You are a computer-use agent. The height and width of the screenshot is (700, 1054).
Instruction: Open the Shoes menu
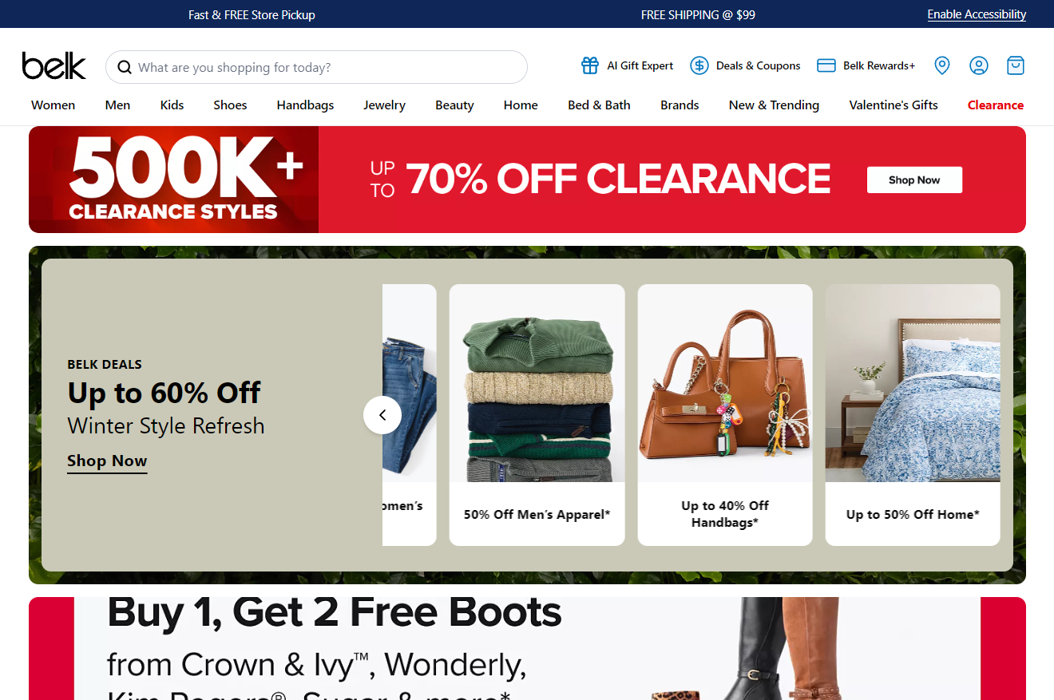(x=230, y=105)
